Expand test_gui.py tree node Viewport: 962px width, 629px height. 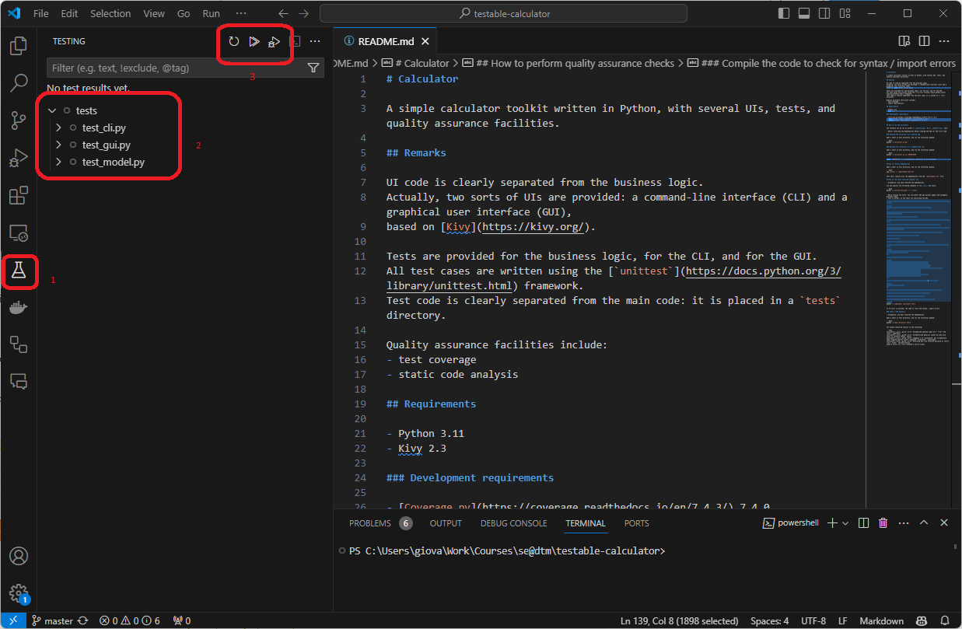(x=58, y=145)
